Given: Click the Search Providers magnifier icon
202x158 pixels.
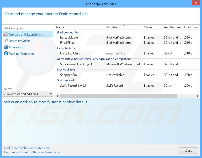Looking at the screenshot, I should (x=6, y=41).
